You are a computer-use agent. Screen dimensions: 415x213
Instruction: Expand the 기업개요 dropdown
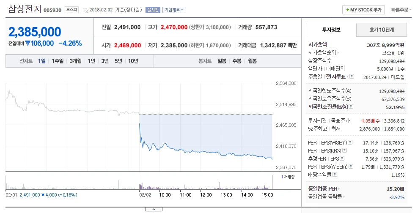174,10
